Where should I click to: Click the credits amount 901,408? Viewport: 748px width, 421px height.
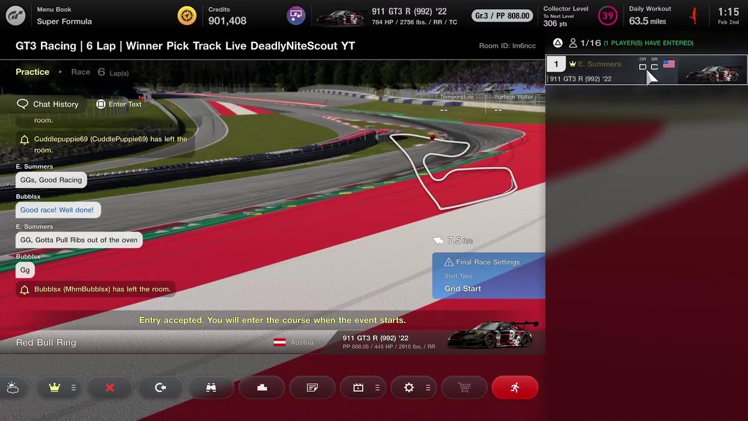[227, 21]
